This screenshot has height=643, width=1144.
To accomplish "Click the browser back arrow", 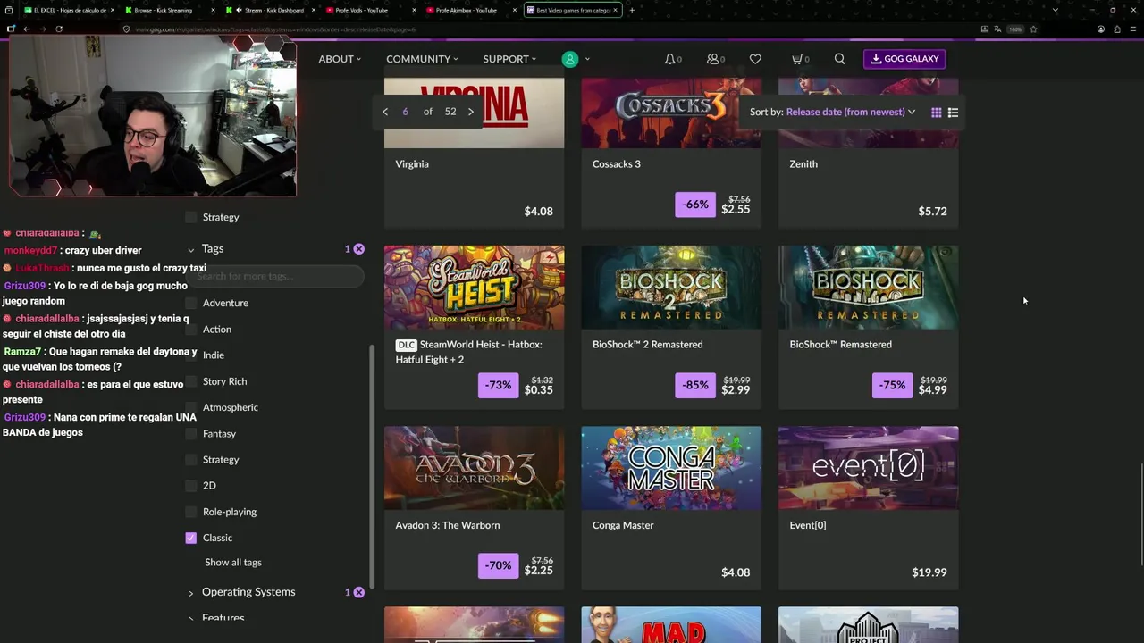I will coord(27,29).
